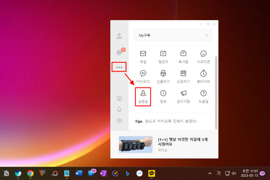
Task: Open Notion from the taskbar
Action: [6, 173]
